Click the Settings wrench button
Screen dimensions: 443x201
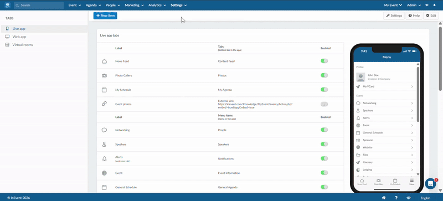394,16
